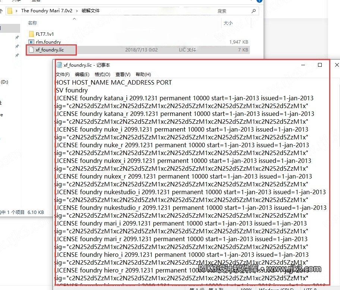Image resolution: width=340 pixels, height=290 pixels.
Task: Click the 'LICENSE foundry hiero_i' line
Action: 182,255
